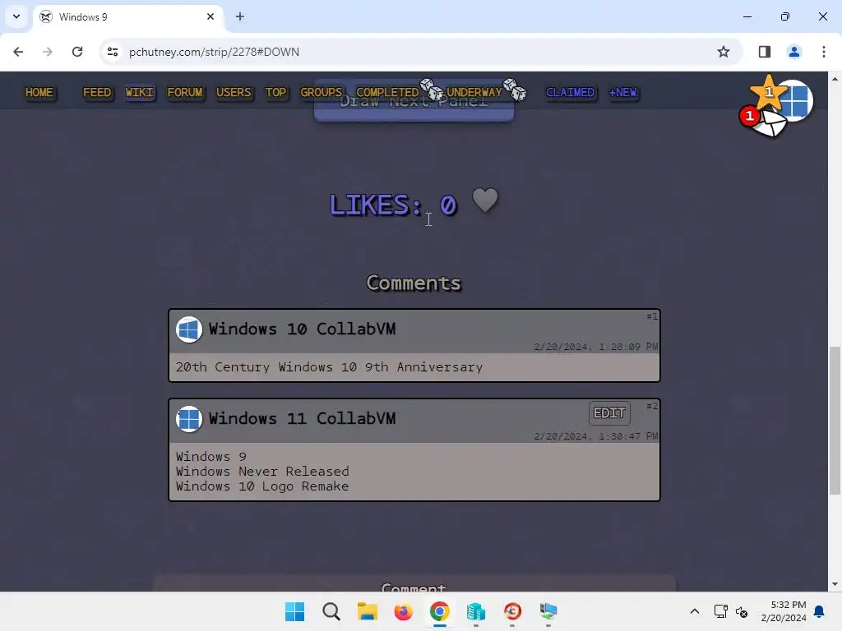
Task: Open the Chrome profile icon
Action: [x=793, y=52]
